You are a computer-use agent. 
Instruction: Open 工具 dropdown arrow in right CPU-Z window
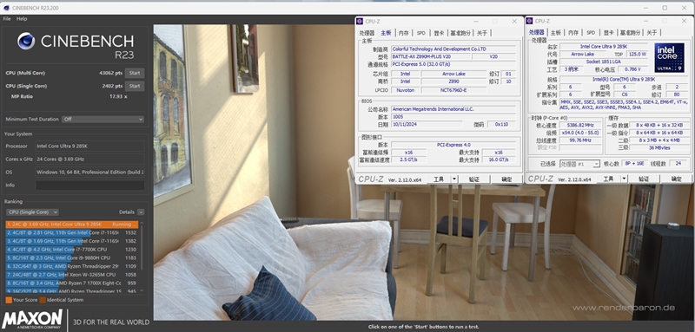[624, 179]
